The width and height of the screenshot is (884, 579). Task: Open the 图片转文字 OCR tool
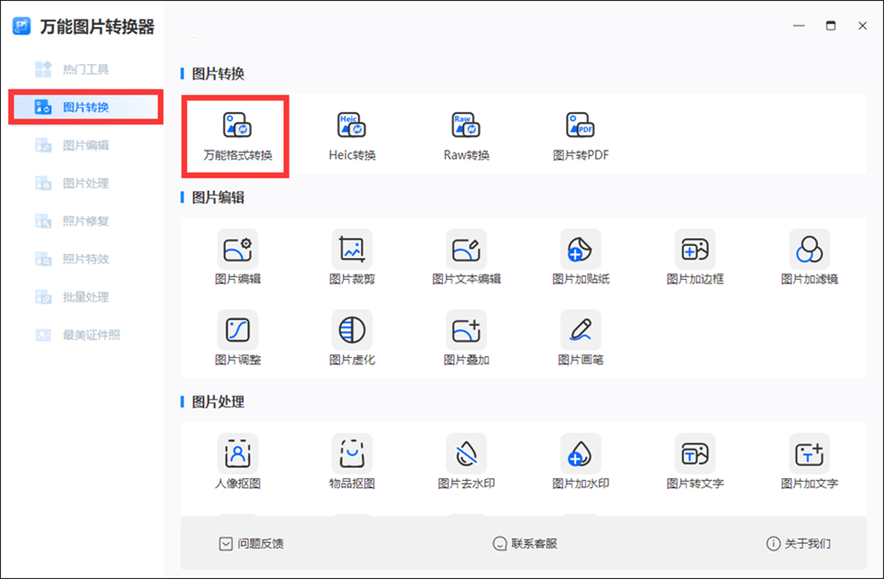693,458
